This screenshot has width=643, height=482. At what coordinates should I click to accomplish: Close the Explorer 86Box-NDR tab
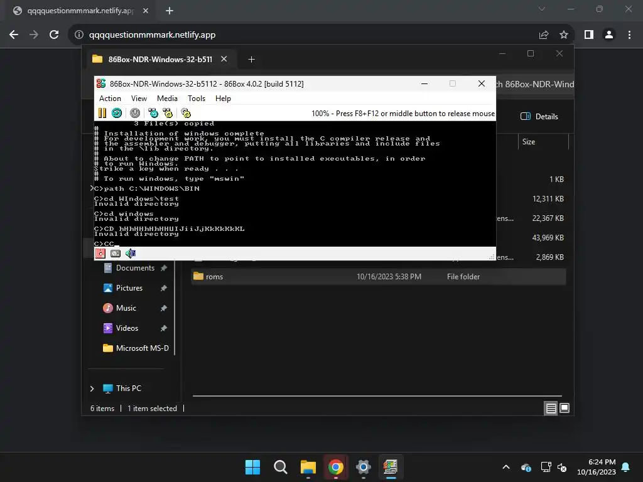point(224,59)
